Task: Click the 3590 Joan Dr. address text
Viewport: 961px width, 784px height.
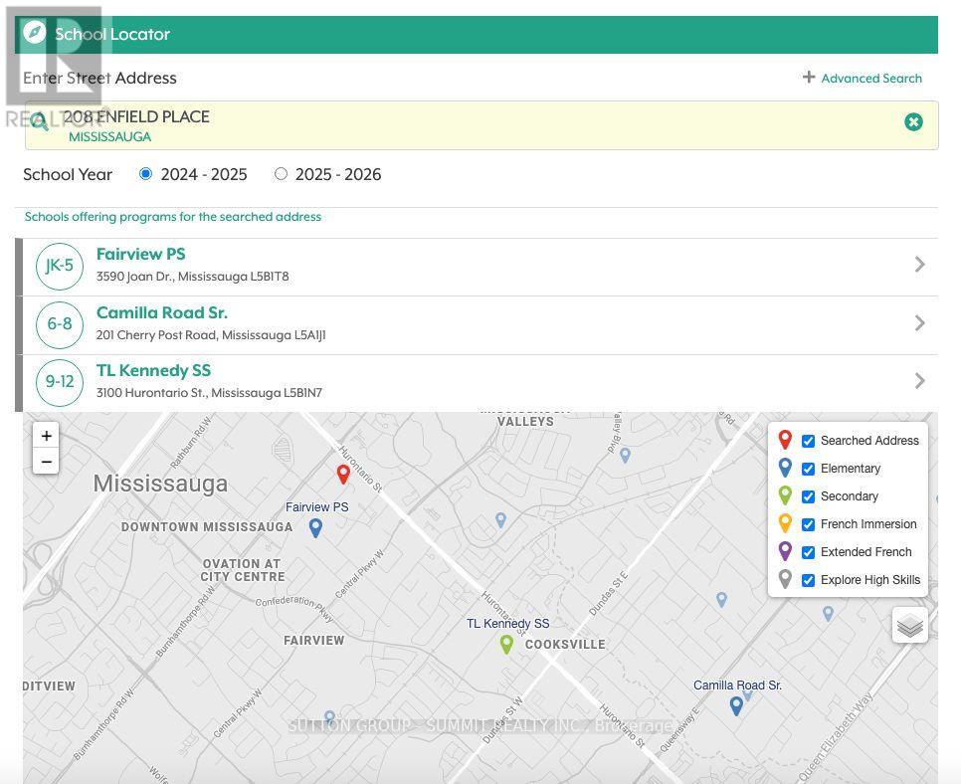Action: (192, 277)
